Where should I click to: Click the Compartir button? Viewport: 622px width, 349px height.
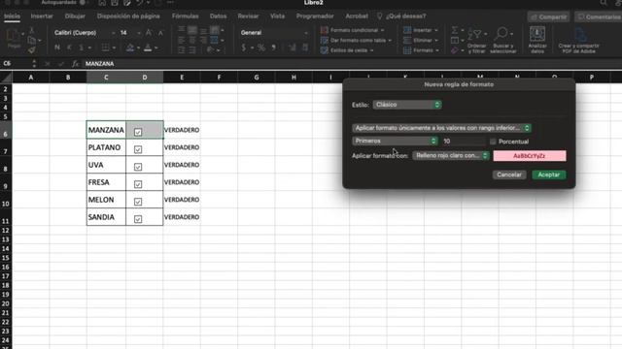point(548,17)
